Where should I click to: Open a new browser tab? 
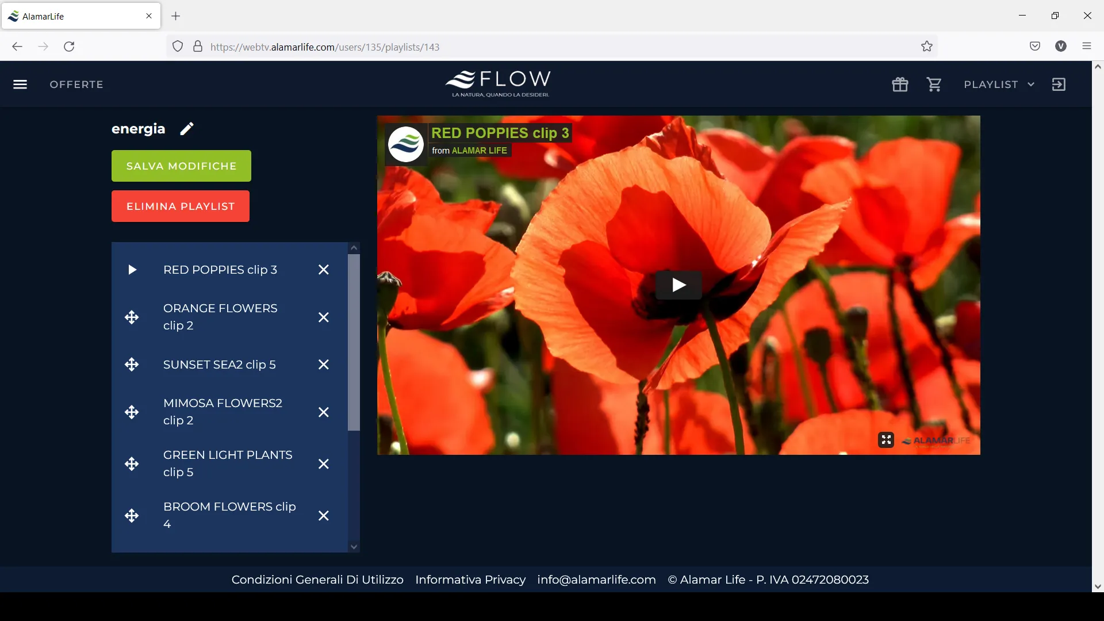[176, 16]
